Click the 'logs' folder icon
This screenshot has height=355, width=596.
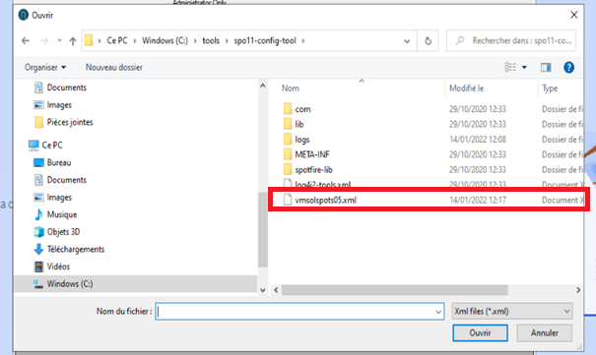[288, 140]
